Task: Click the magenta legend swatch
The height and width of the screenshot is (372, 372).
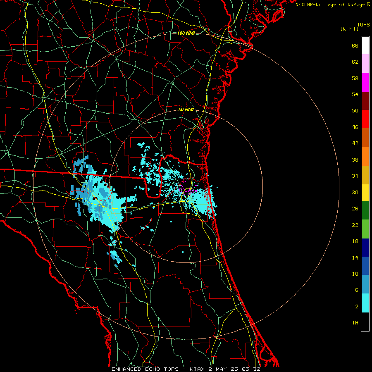Action: 365,82
